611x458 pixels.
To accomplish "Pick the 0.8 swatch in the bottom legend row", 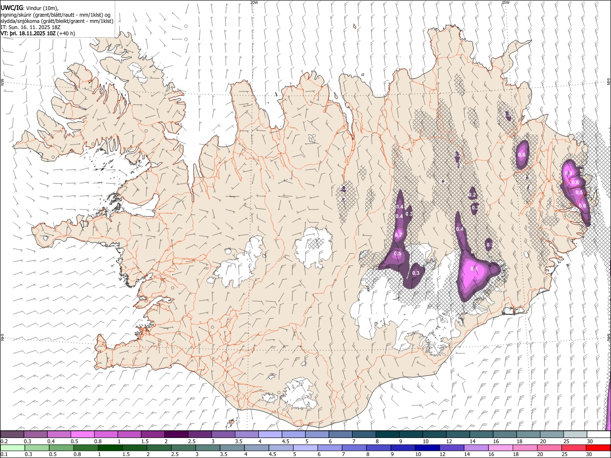I will (x=85, y=448).
